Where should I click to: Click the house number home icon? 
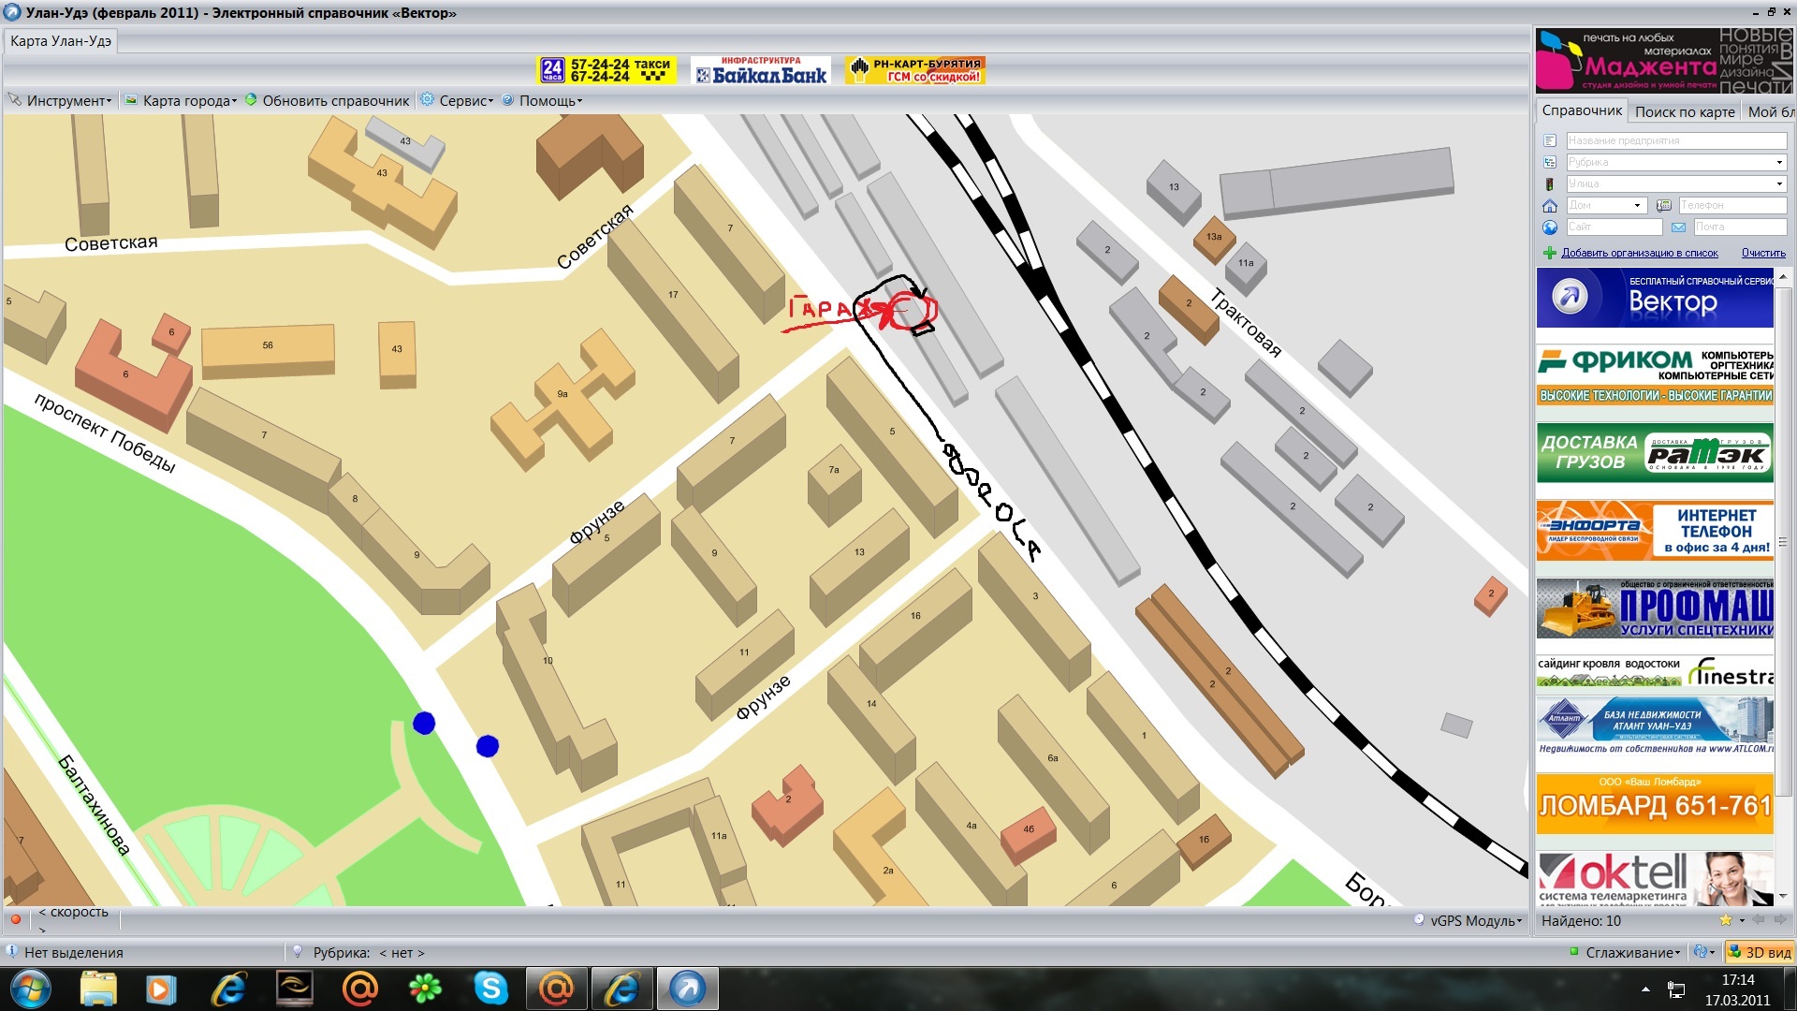[1550, 206]
